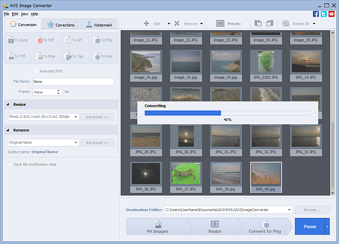Viewport: 339px width, 244px height.
Task: Switch to the Conversion tab
Action: click(23, 25)
